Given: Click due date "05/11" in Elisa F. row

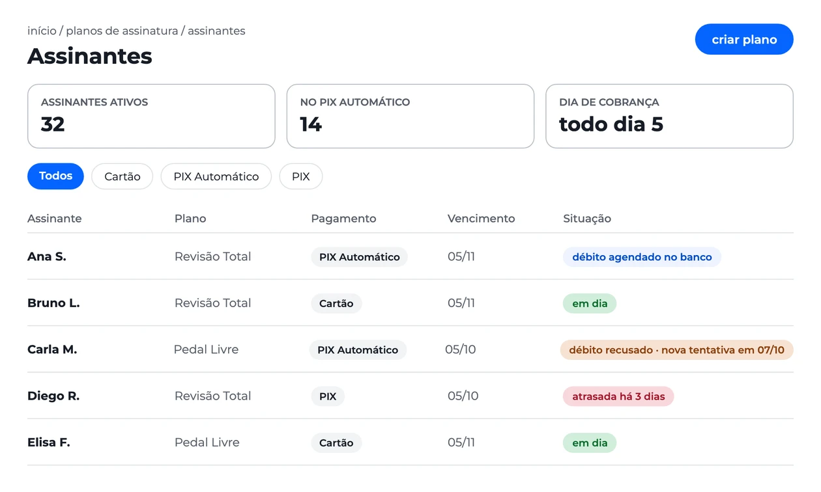Looking at the screenshot, I should pyautogui.click(x=461, y=443).
